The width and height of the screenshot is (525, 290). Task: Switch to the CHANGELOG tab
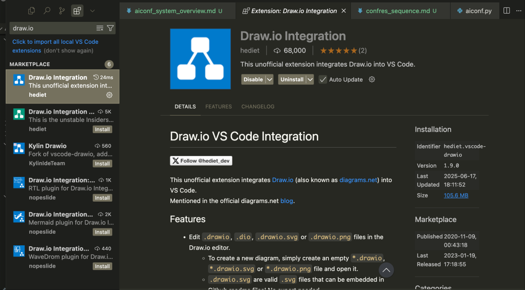[258, 106]
